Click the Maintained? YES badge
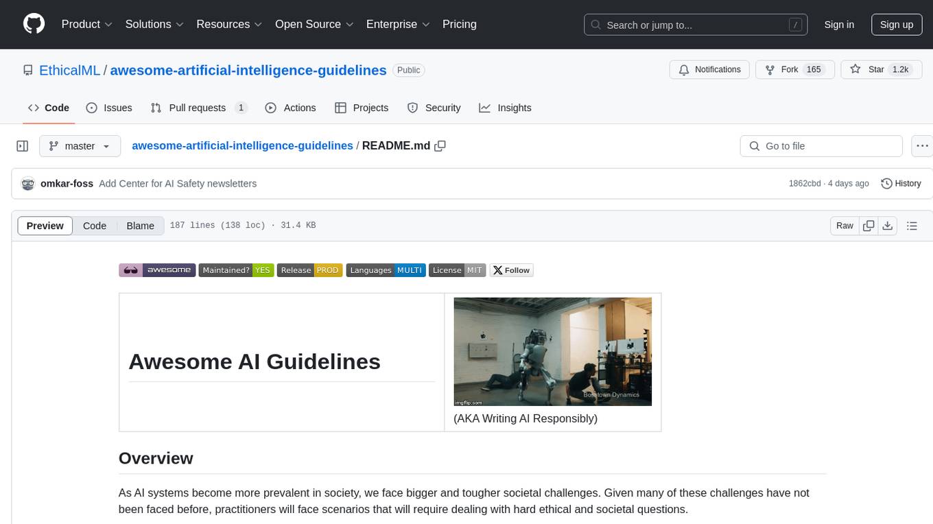Screen dimensions: 933x524 tap(236, 270)
